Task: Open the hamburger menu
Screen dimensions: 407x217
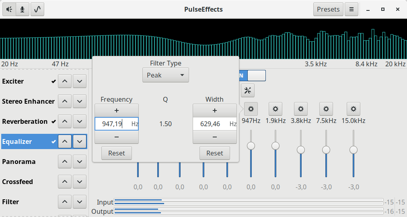Action: 351,9
